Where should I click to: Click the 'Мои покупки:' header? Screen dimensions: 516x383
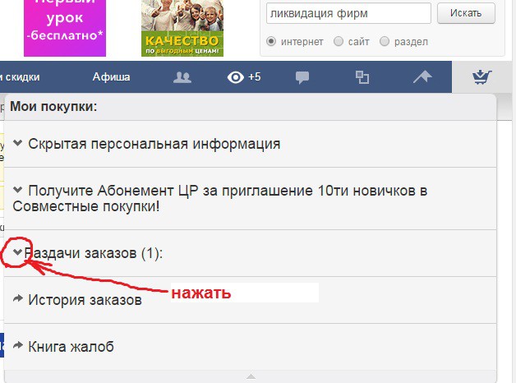[53, 107]
